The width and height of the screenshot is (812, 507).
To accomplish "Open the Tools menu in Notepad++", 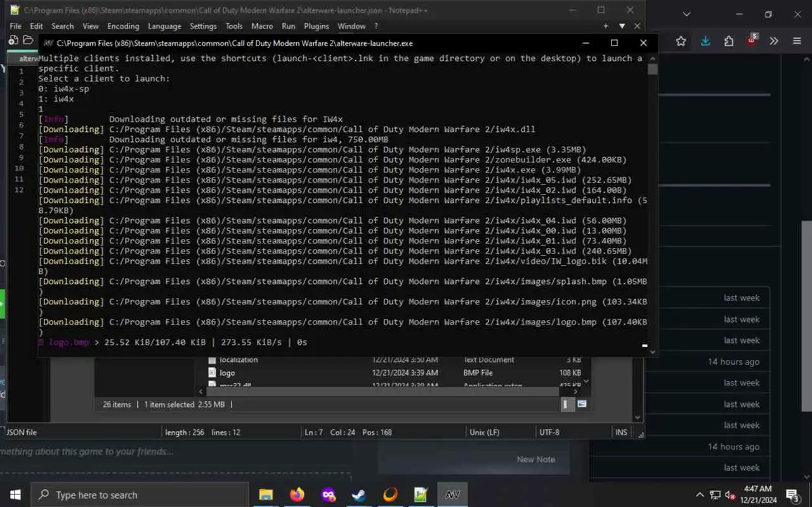I will (x=234, y=26).
